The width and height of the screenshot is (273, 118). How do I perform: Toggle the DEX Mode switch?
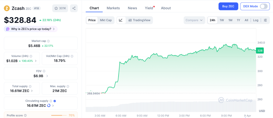point(263,6)
